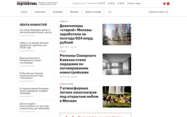Open the empty apartment room thumbnail
The height and width of the screenshot is (117, 187).
(x=117, y=64)
